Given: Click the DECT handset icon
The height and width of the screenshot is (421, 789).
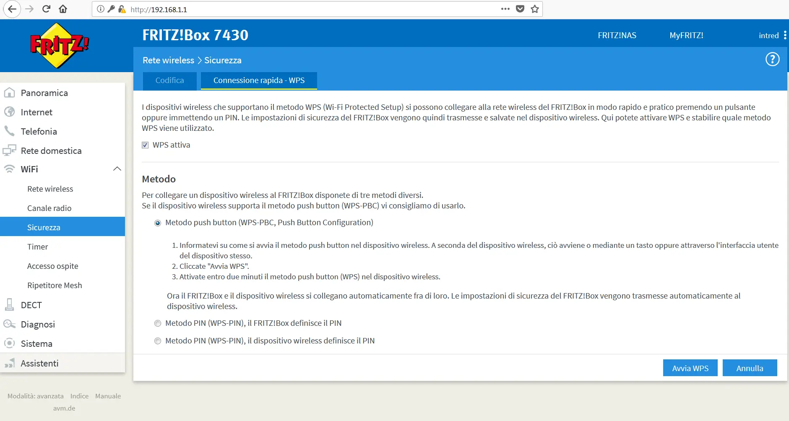Looking at the screenshot, I should pos(9,305).
